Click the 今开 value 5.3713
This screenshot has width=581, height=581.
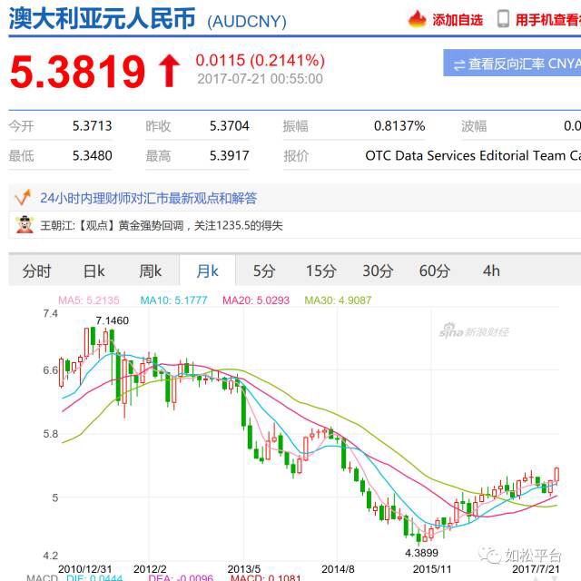93,126
